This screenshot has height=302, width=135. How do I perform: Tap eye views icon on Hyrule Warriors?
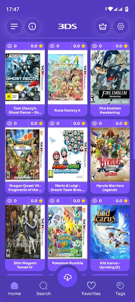coord(95,123)
